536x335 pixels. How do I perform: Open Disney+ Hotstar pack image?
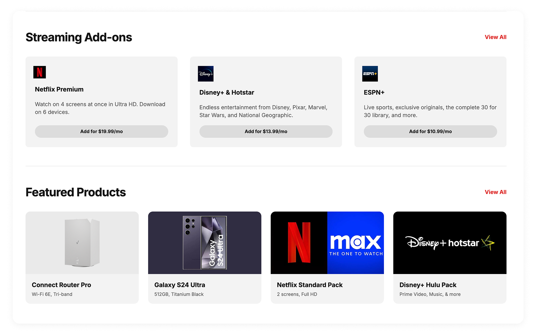(450, 243)
